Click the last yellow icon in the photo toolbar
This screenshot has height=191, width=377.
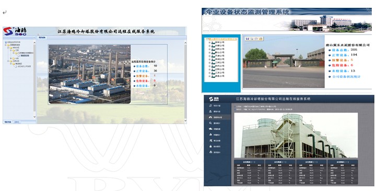(x=261, y=39)
